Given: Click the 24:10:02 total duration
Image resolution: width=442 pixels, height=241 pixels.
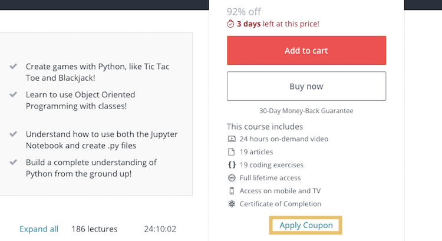Looking at the screenshot, I should click(160, 229).
